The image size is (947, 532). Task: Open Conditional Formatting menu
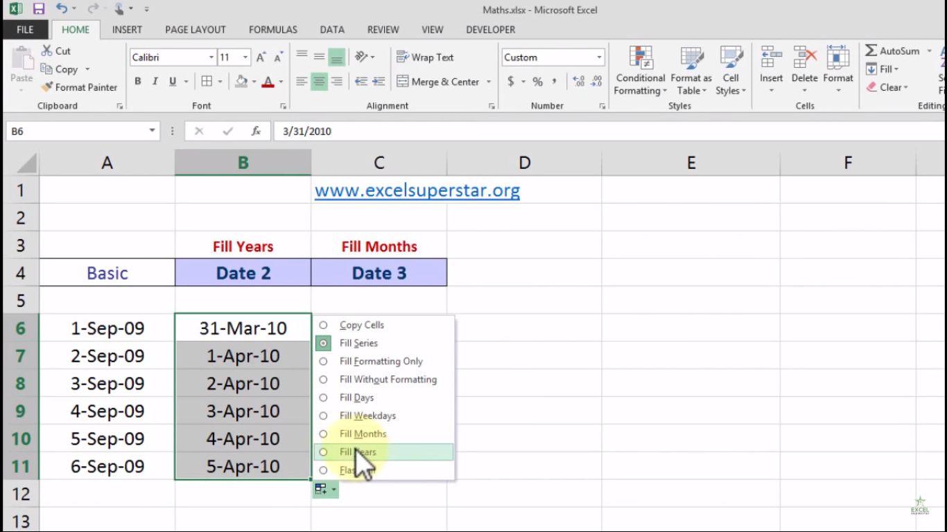coord(641,71)
